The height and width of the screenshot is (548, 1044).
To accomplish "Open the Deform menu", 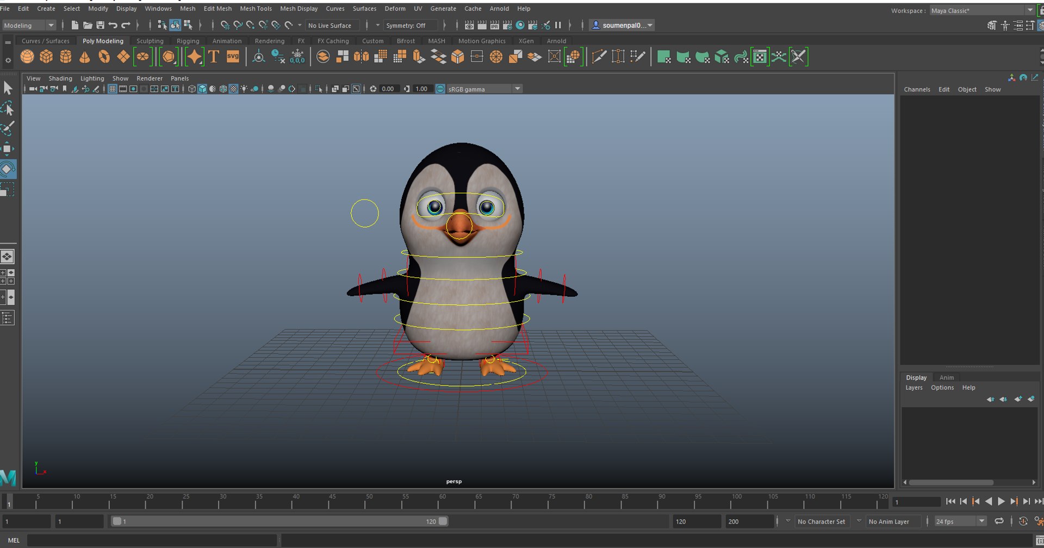I will coord(395,8).
